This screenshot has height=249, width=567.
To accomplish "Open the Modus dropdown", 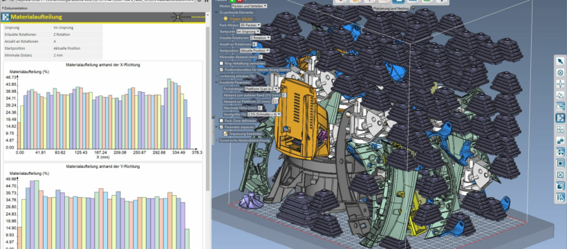I will point(249,6).
